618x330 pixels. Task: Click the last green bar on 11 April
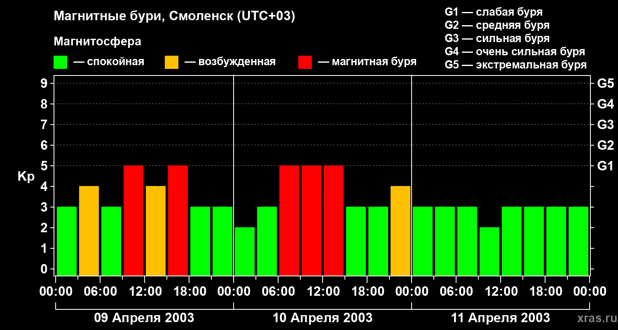tap(578, 241)
